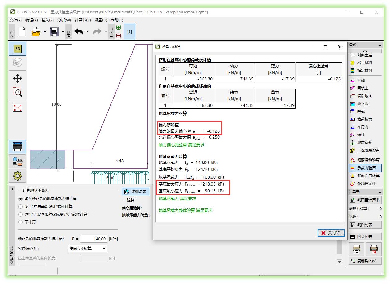The width and height of the screenshot is (392, 284).
Task: Open the 分析(W) menu
Action: (x=64, y=20)
